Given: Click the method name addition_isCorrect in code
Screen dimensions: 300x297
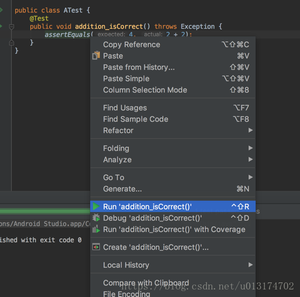Looking at the screenshot, I should 109,27.
